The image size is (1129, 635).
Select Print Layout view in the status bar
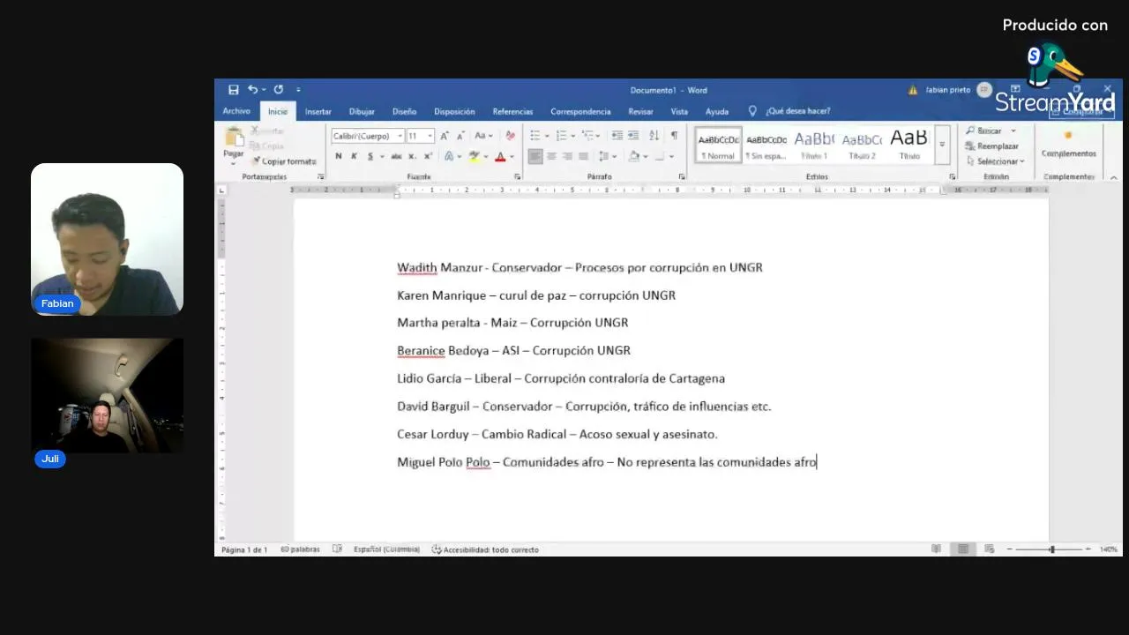click(x=963, y=549)
